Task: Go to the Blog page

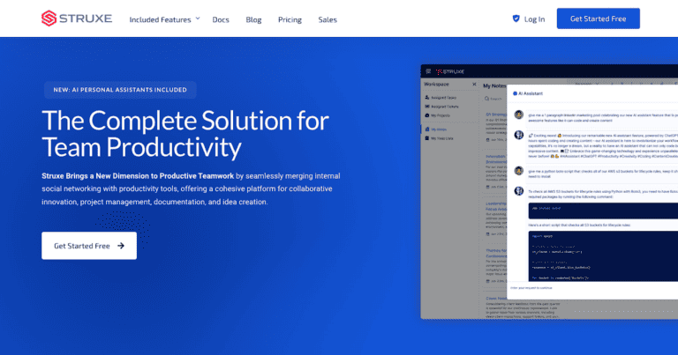Action: (253, 19)
